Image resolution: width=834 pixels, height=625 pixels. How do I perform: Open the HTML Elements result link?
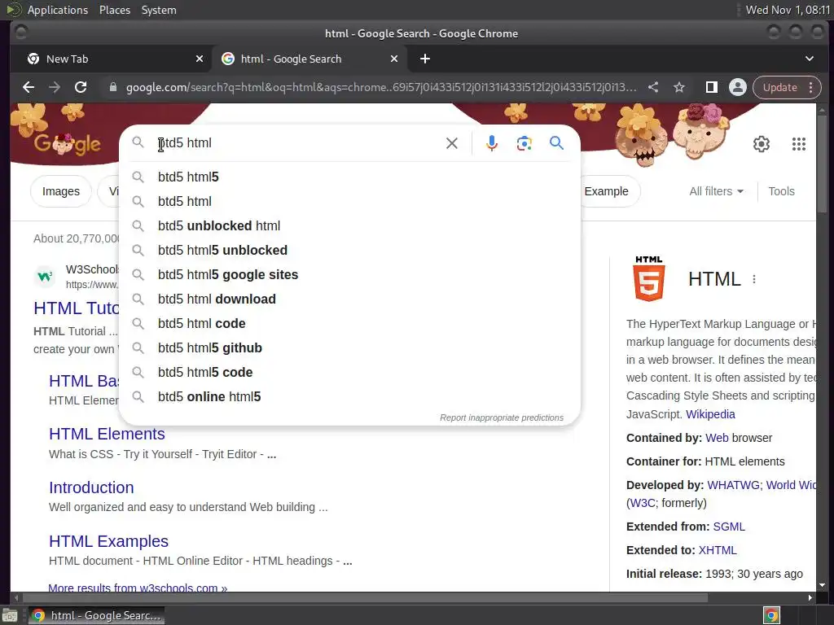pos(107,435)
